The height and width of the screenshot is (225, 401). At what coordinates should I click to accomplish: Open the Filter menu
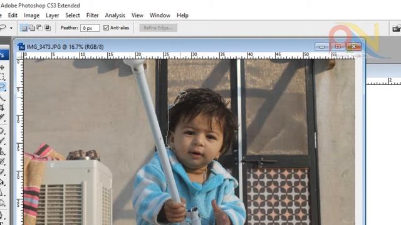point(92,15)
